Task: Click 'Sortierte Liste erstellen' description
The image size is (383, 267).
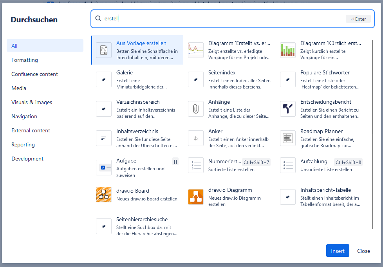Action: pos(231,170)
